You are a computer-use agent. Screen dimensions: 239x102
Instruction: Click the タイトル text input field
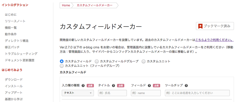(x=112, y=93)
